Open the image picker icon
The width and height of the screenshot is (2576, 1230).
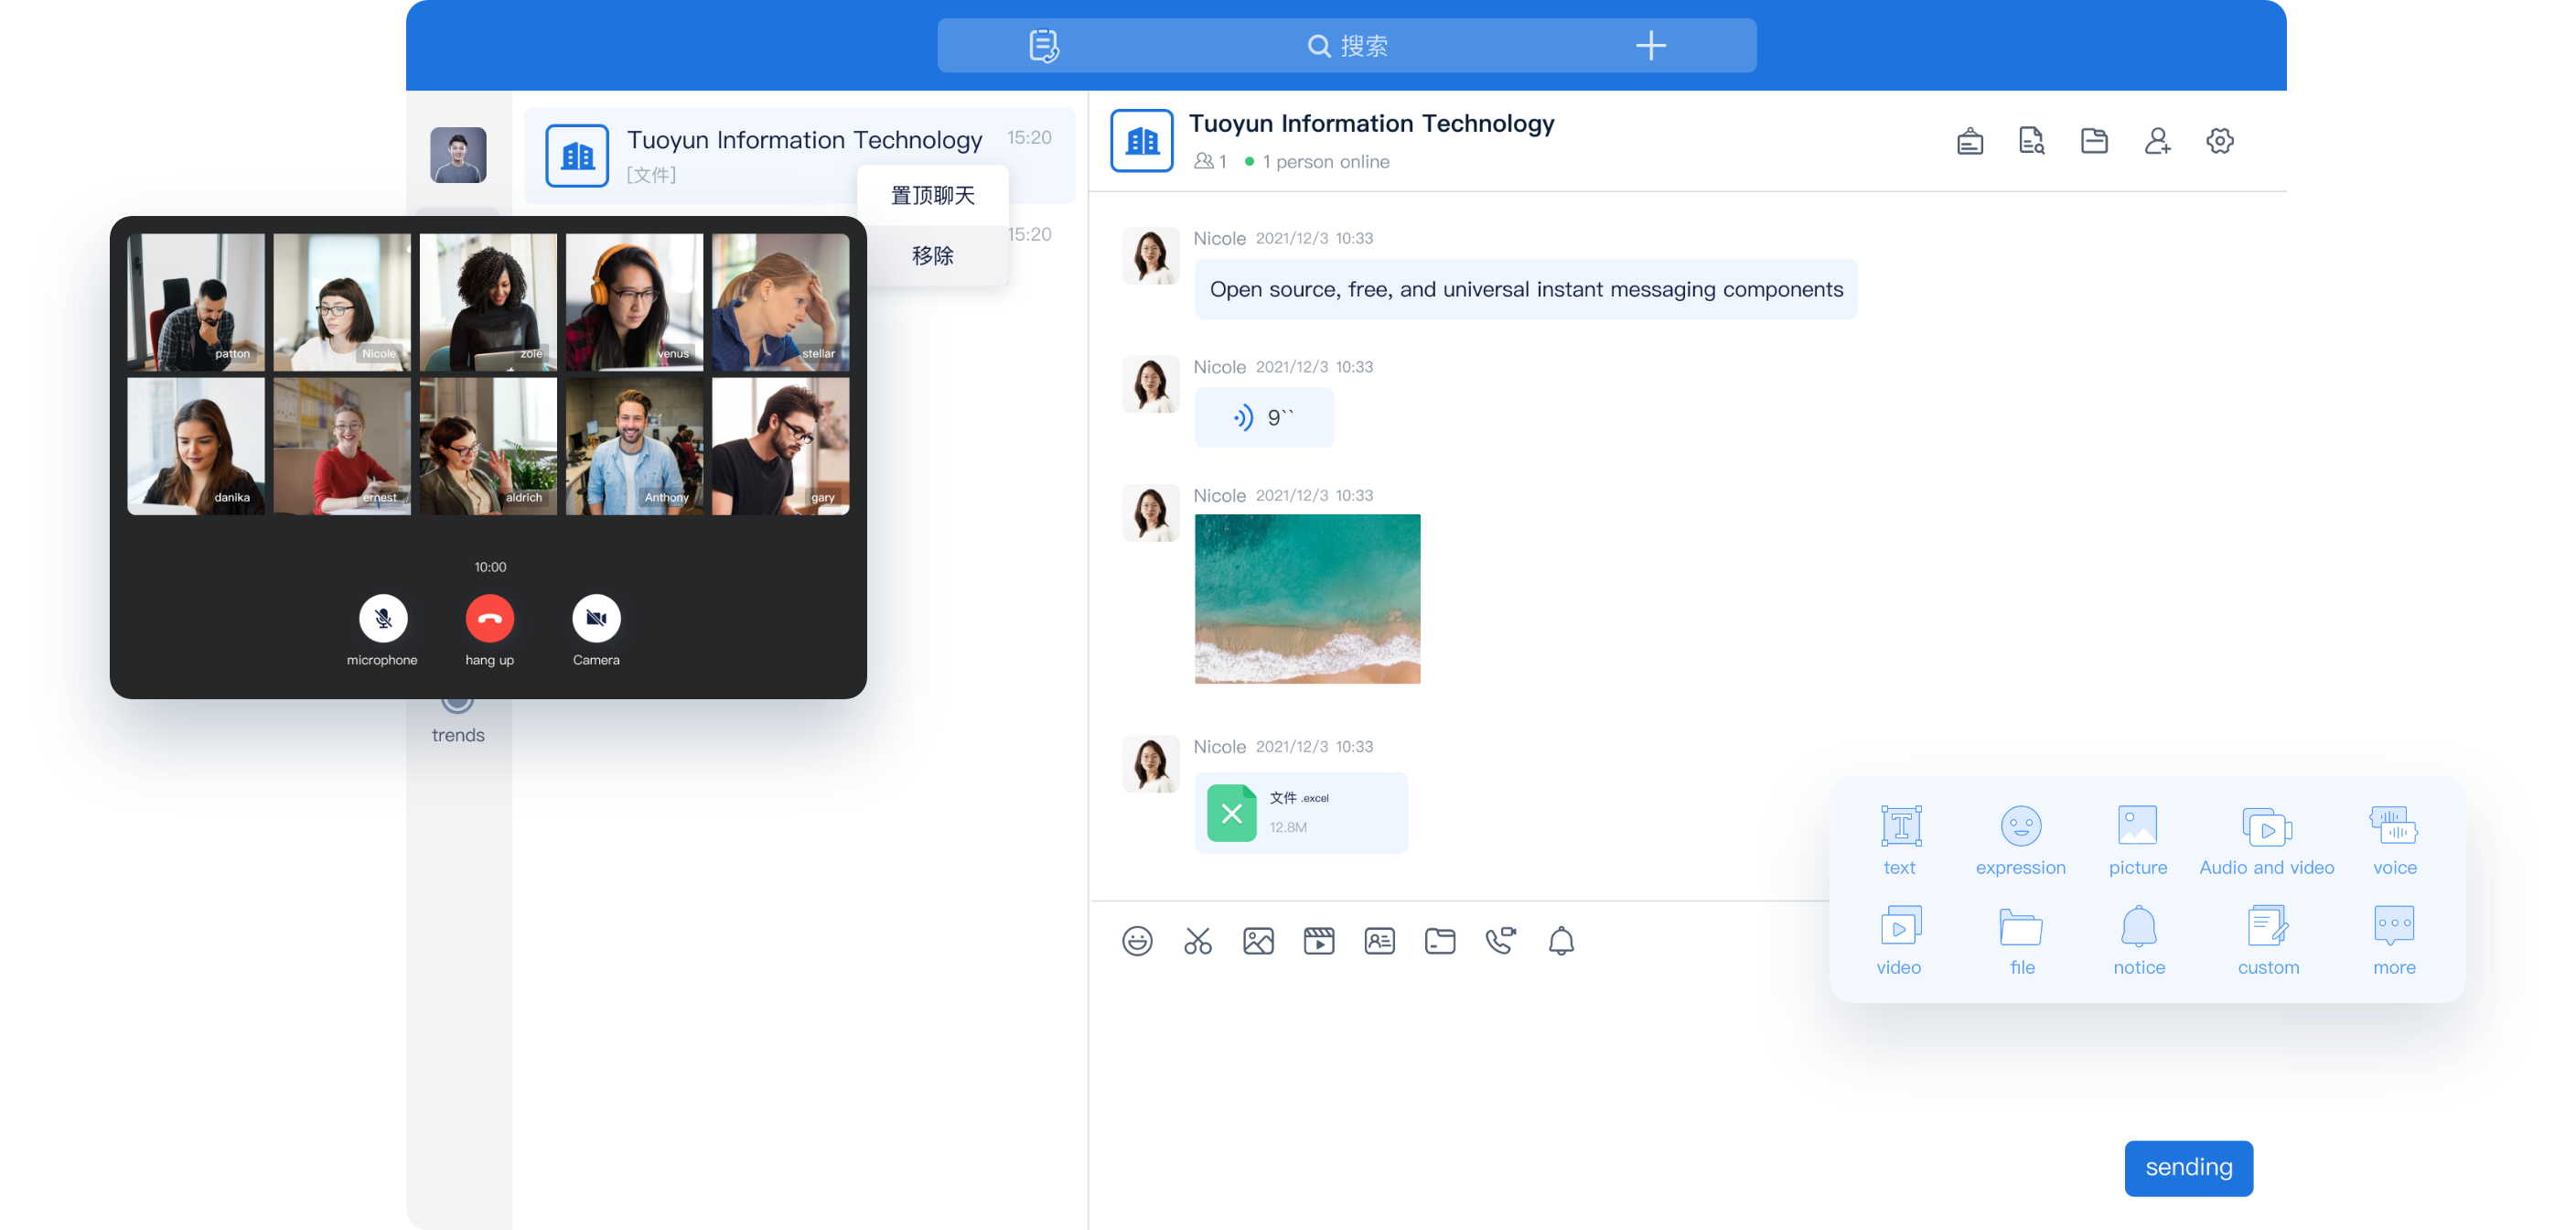[x=1258, y=941]
